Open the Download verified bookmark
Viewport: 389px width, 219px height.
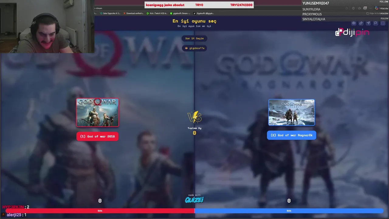click(133, 13)
